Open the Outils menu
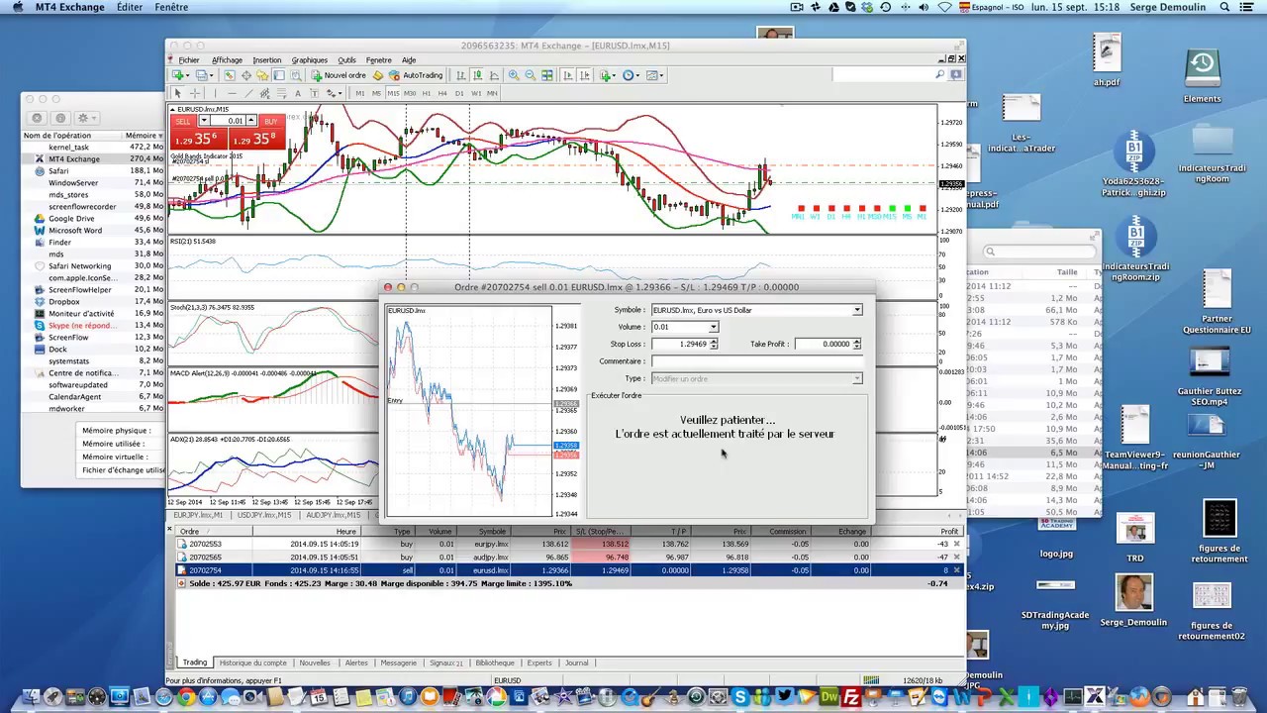 (x=346, y=60)
